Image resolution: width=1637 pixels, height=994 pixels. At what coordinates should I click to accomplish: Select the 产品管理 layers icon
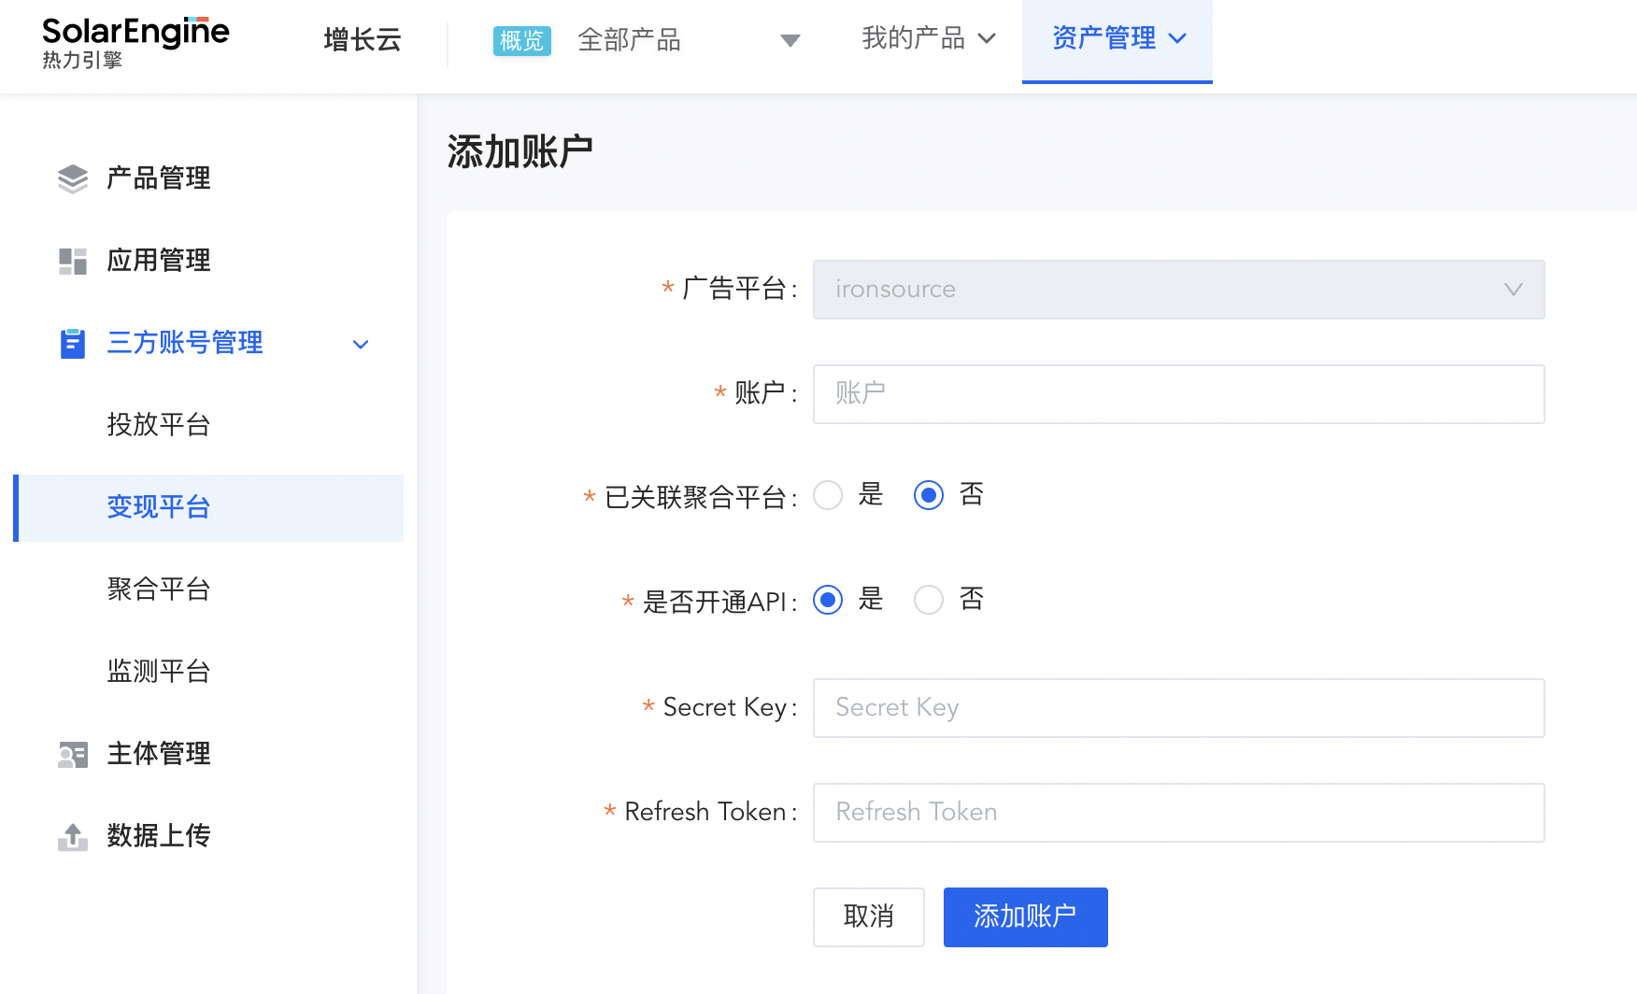(x=73, y=177)
